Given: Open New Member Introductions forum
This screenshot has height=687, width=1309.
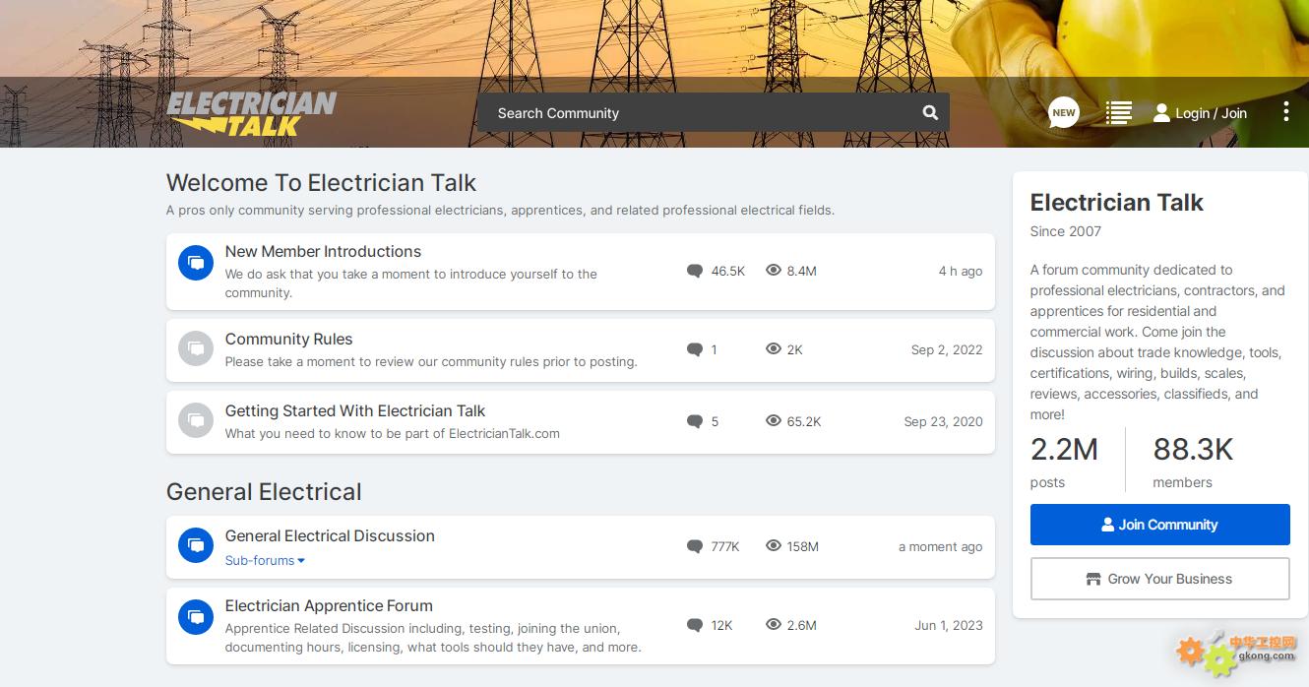Looking at the screenshot, I should coord(323,251).
